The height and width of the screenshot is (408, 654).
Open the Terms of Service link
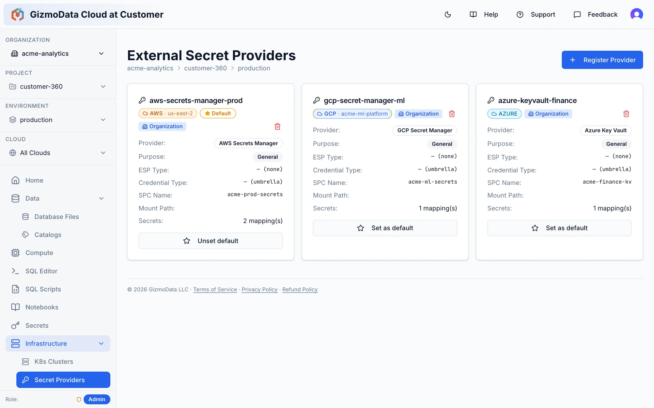pyautogui.click(x=215, y=289)
